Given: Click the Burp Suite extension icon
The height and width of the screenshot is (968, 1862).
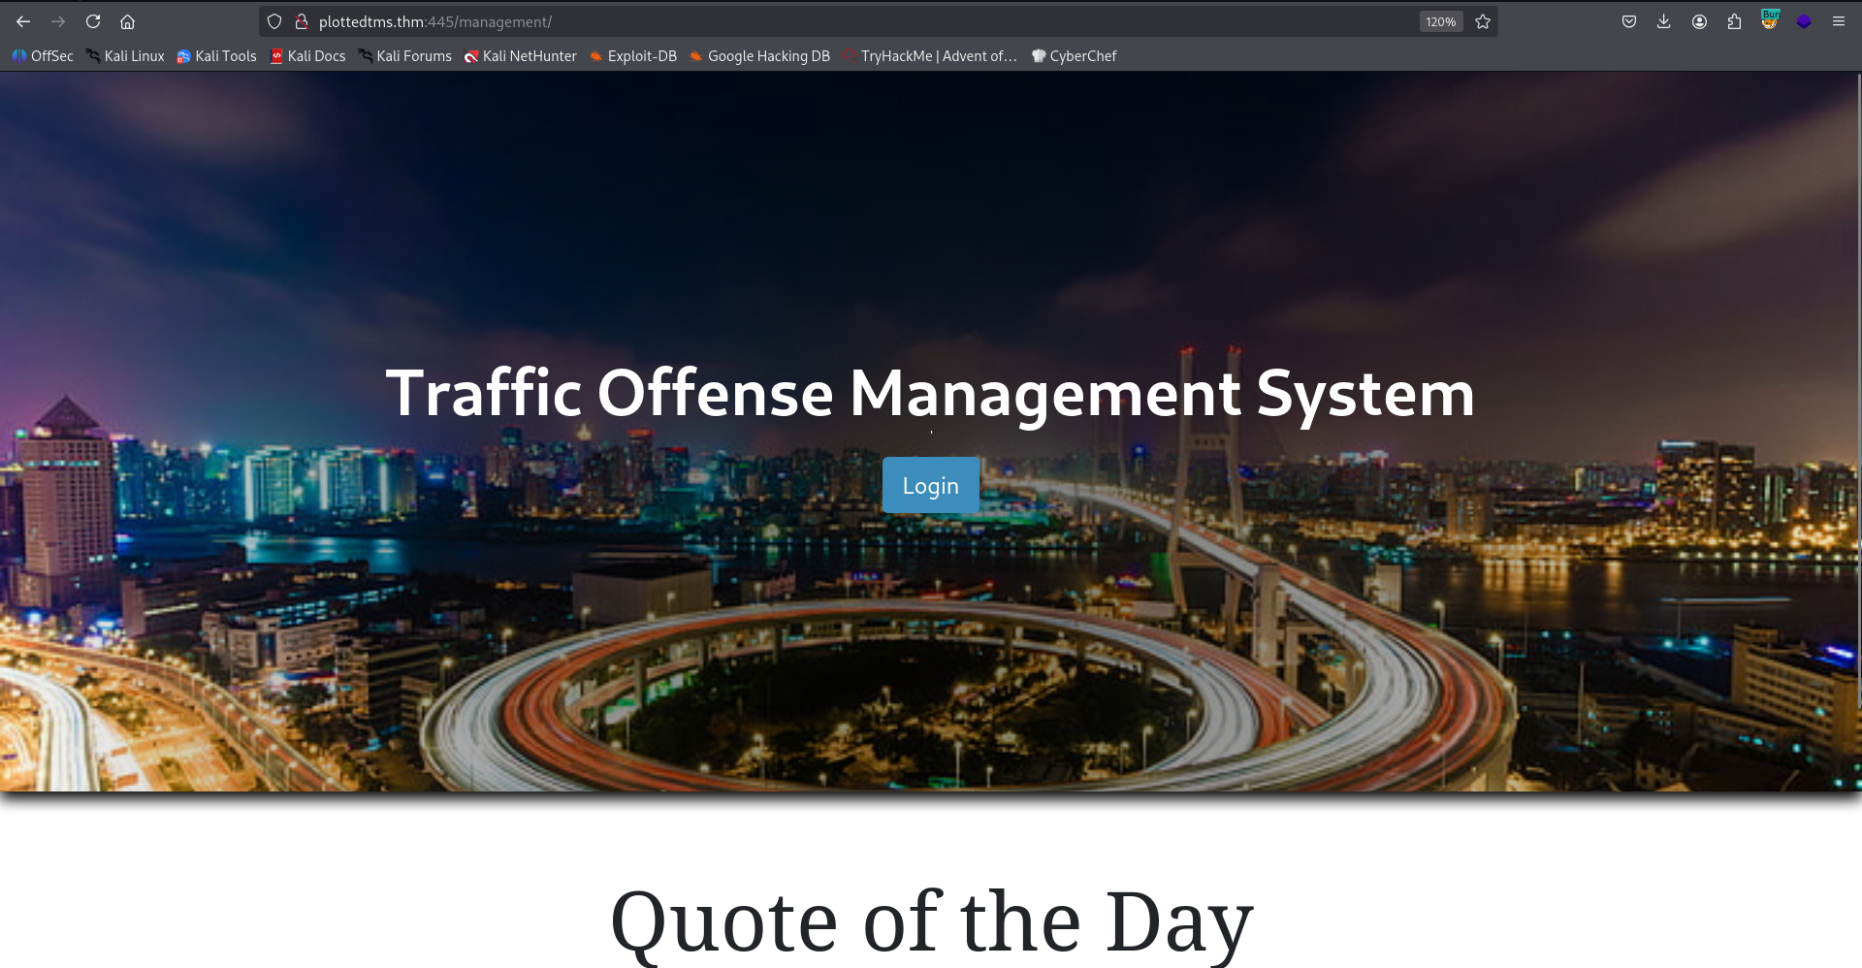Looking at the screenshot, I should point(1769,21).
